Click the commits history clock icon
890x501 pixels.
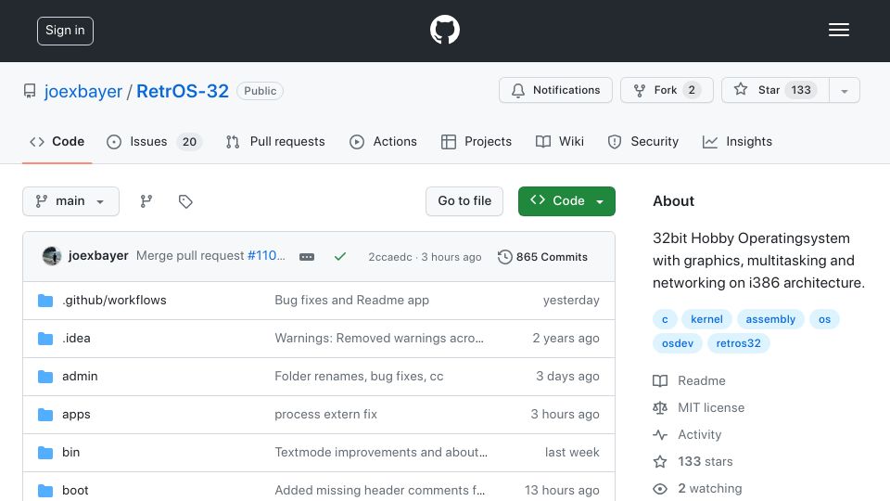coord(504,257)
